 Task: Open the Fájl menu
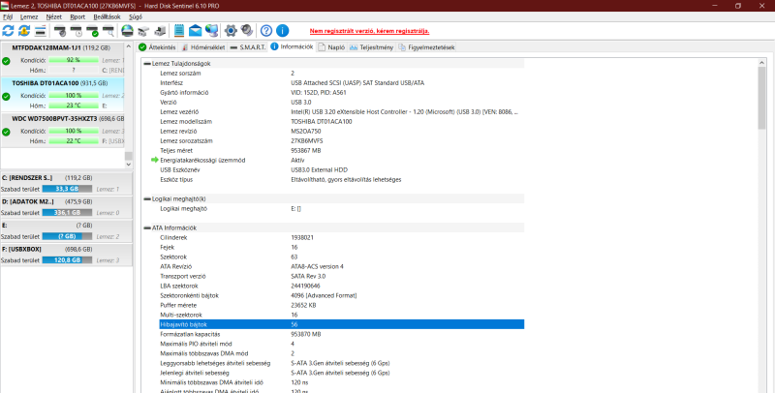click(8, 16)
